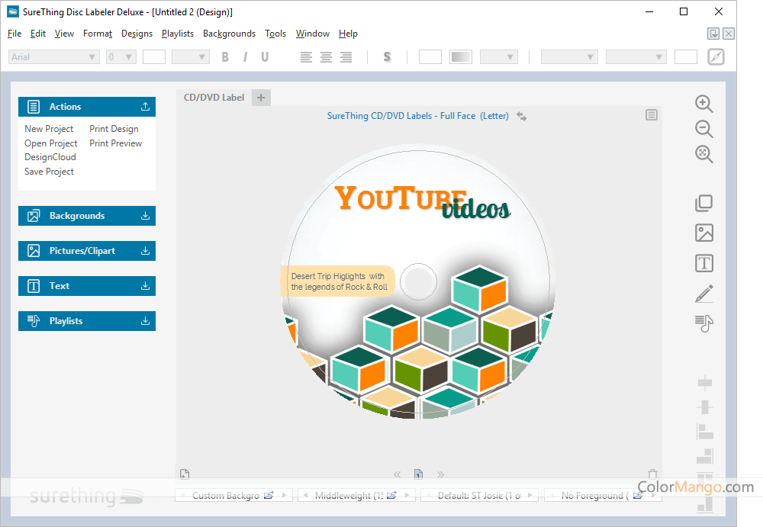Image resolution: width=763 pixels, height=527 pixels.
Task: Align text center
Action: 326,57
